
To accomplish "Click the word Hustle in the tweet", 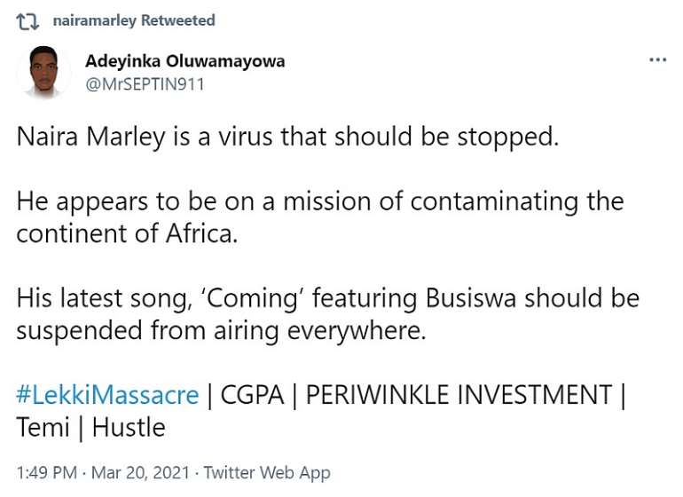I will point(129,427).
